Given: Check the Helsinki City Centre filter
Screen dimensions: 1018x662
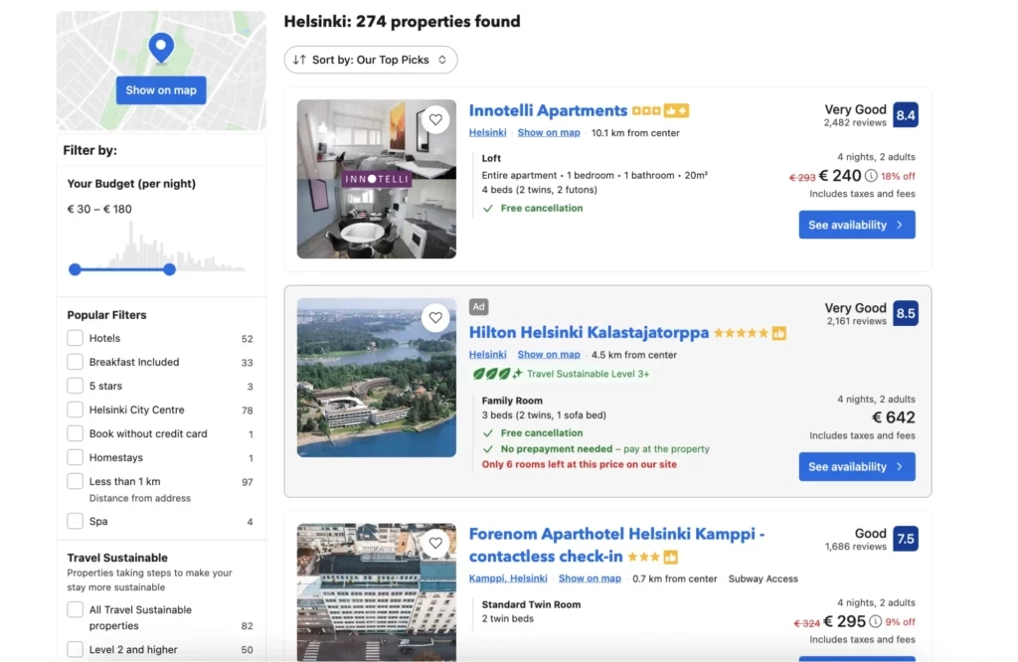Looking at the screenshot, I should 76,410.
